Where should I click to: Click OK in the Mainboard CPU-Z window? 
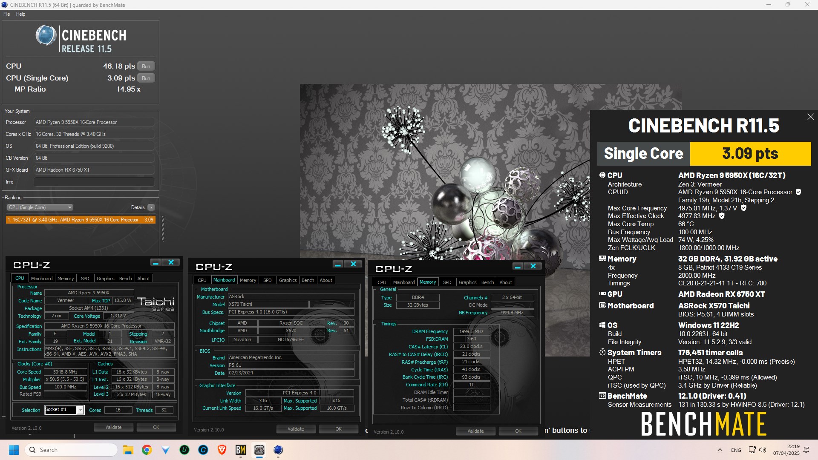tap(339, 429)
